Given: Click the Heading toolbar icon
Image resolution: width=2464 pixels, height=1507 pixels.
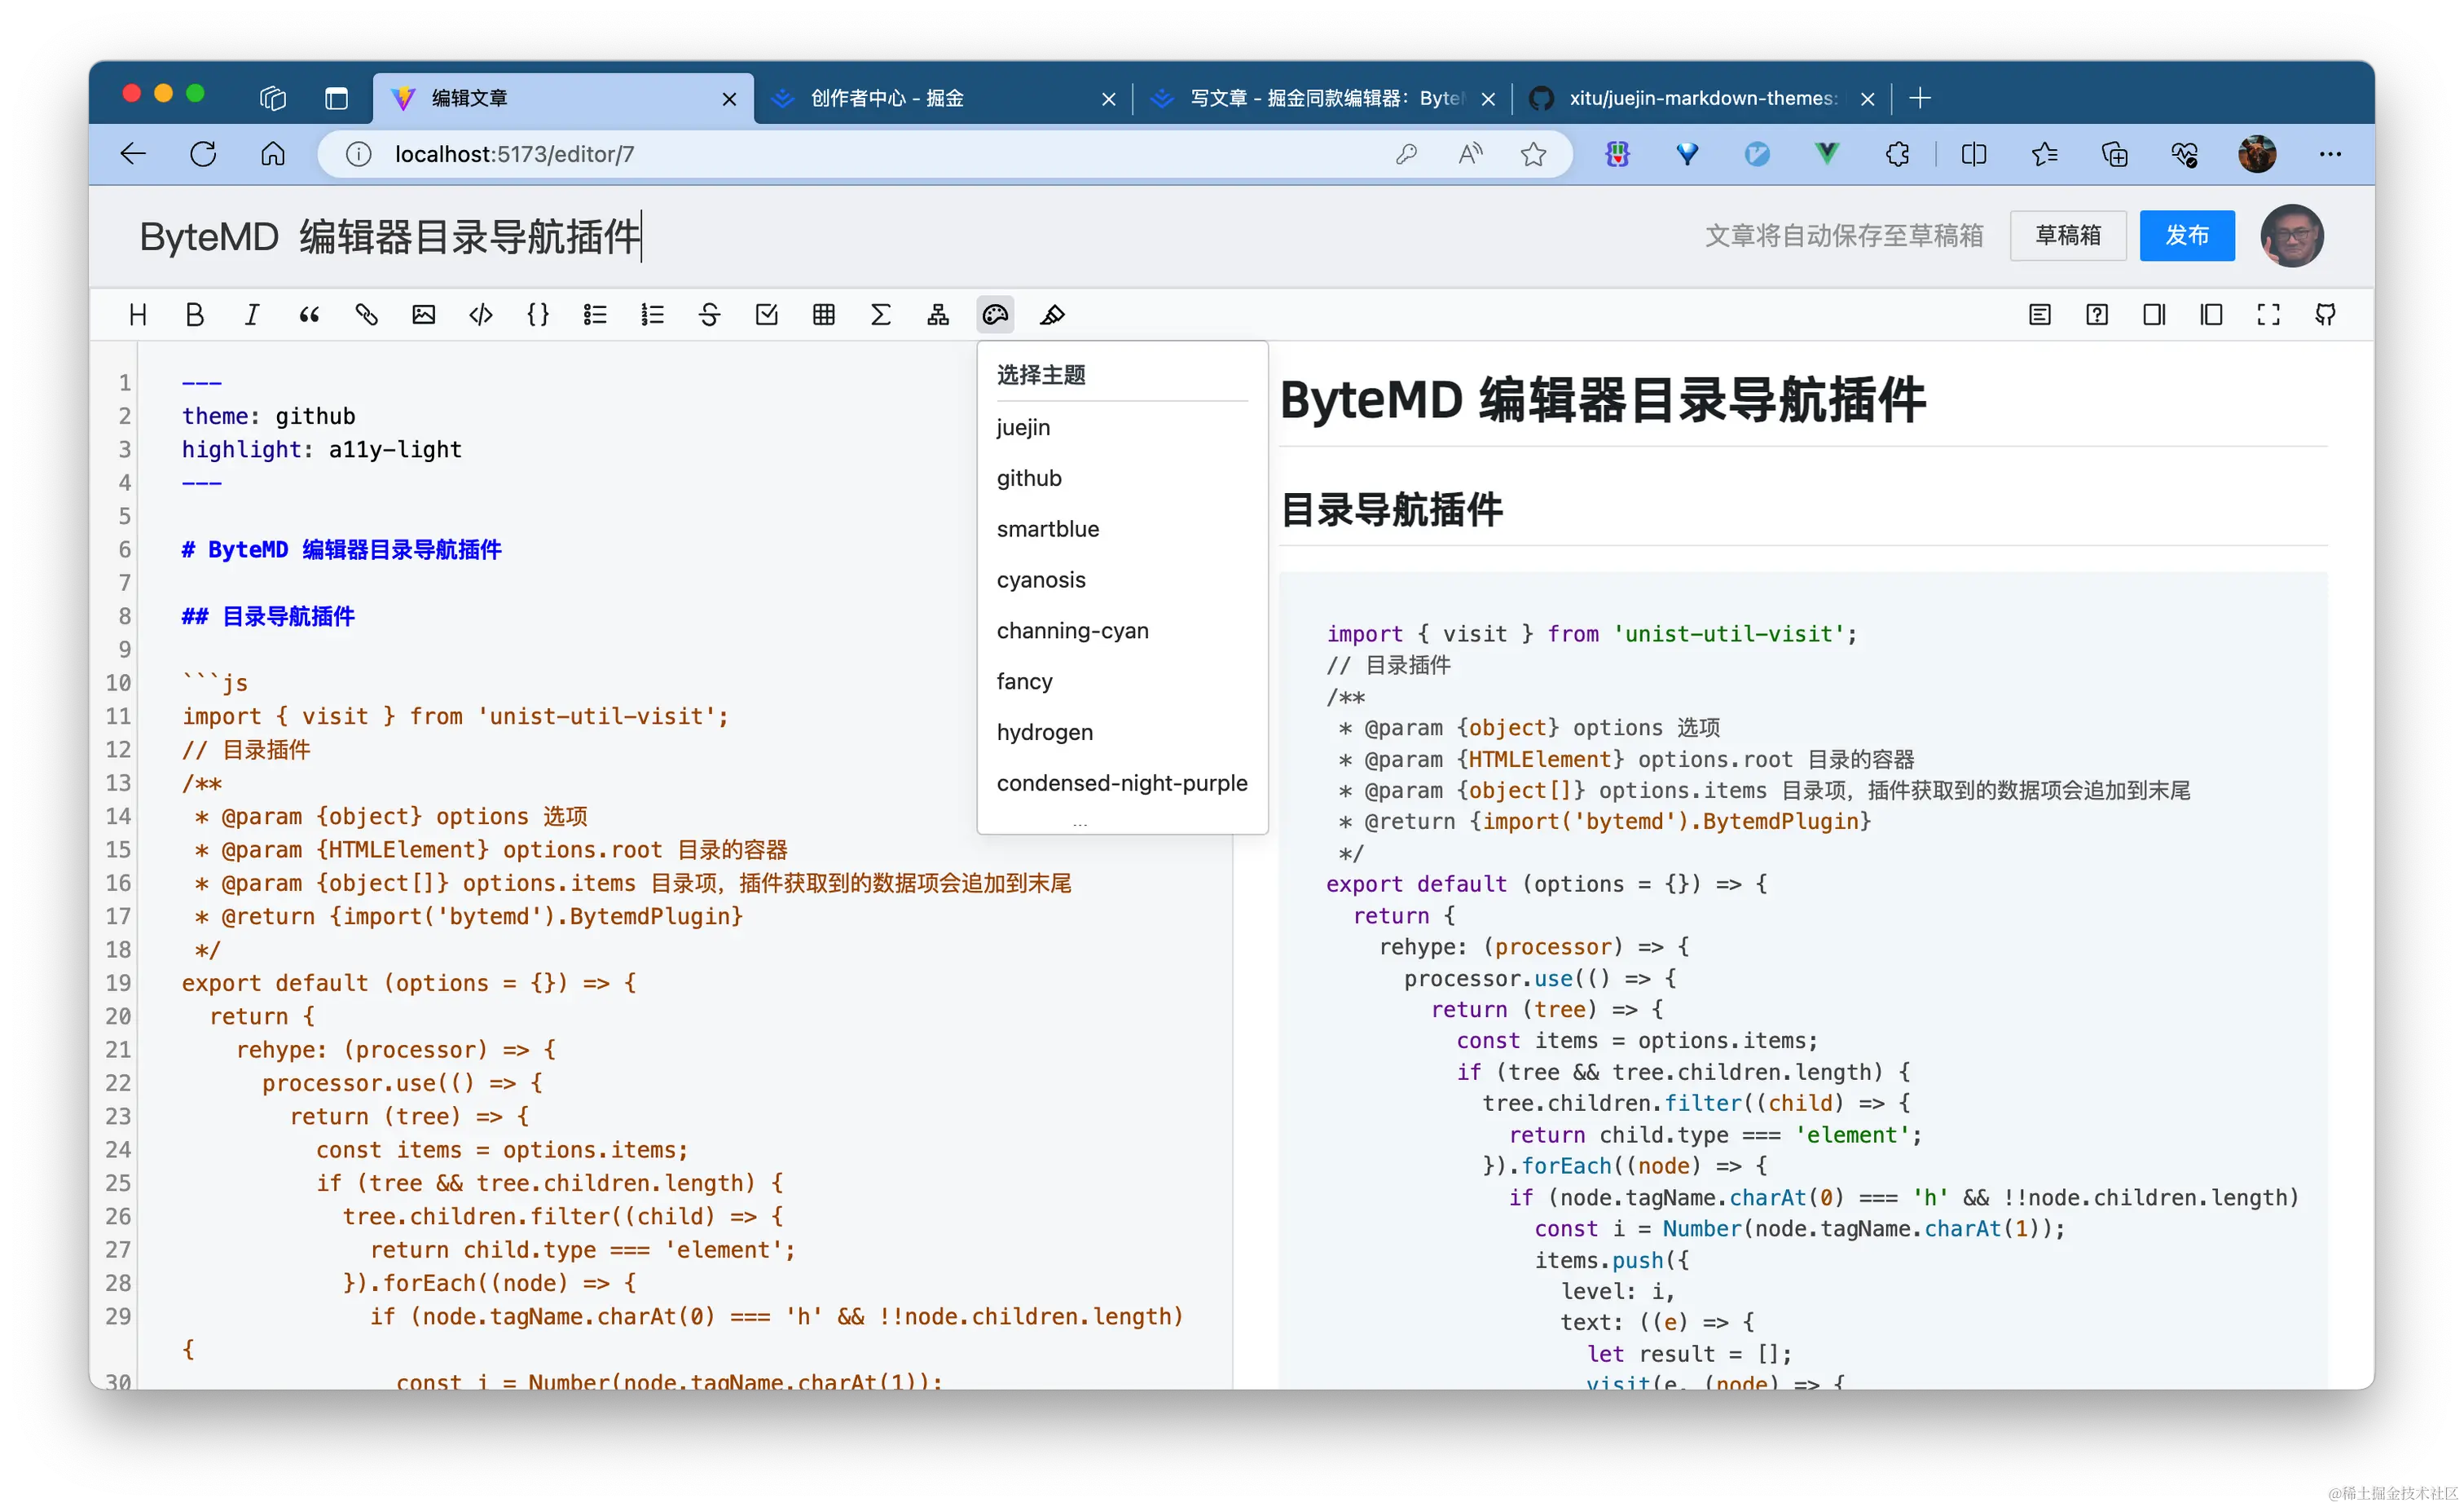Looking at the screenshot, I should pyautogui.click(x=138, y=315).
